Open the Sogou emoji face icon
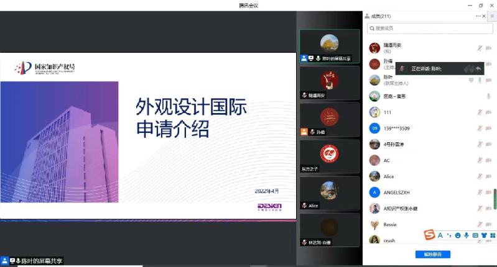The width and height of the screenshot is (497, 267). click(x=457, y=235)
